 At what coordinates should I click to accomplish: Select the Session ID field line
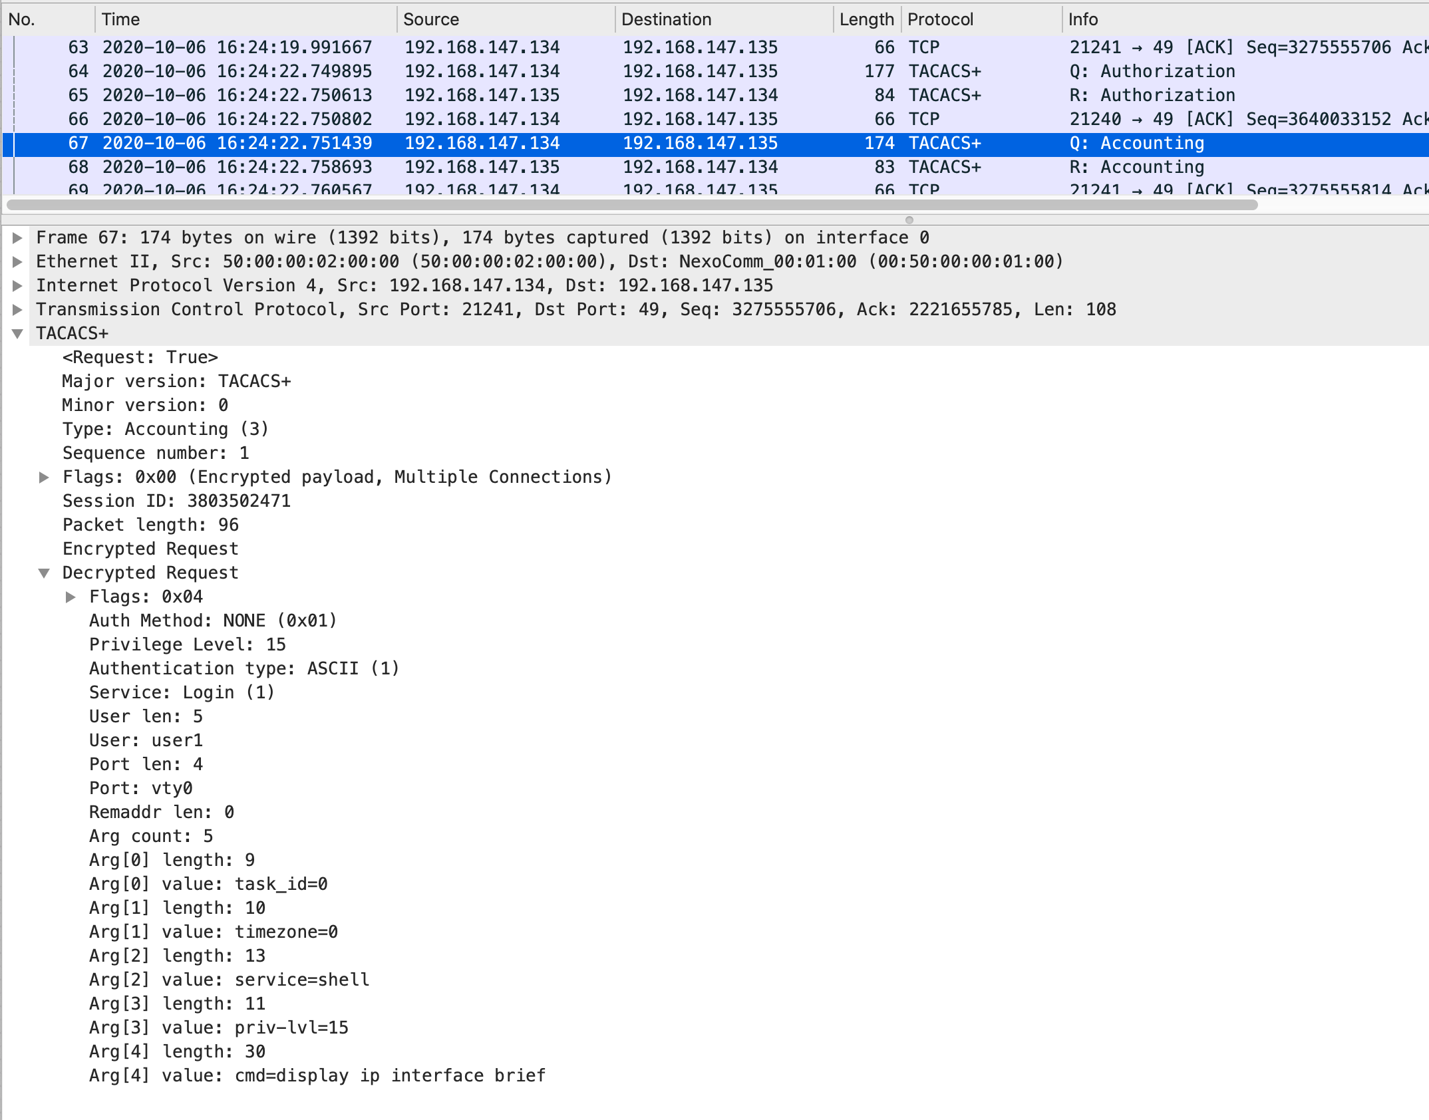tap(176, 501)
